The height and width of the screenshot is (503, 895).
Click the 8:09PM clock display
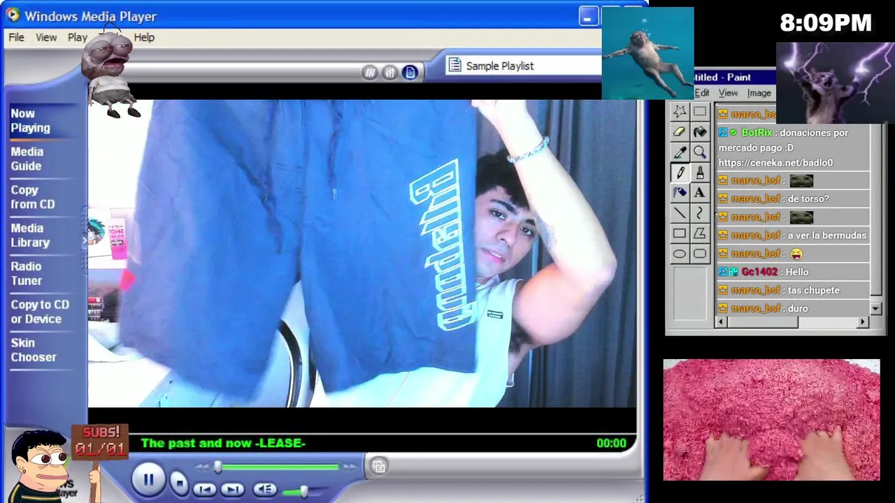826,23
